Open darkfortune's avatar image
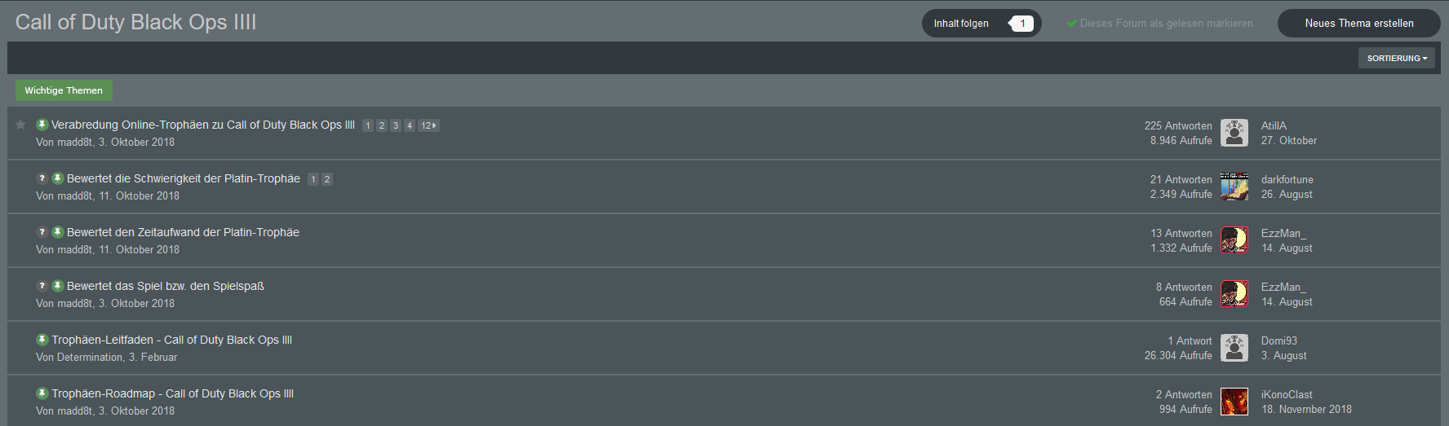This screenshot has width=1449, height=426. [1234, 187]
